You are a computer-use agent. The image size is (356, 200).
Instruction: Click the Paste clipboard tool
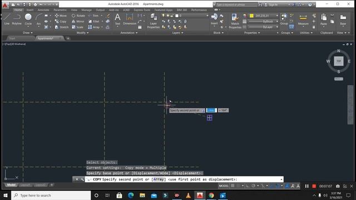pos(324,19)
